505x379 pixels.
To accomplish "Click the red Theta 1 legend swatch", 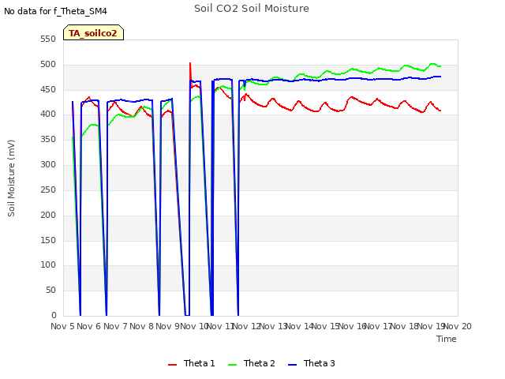I will [172, 365].
